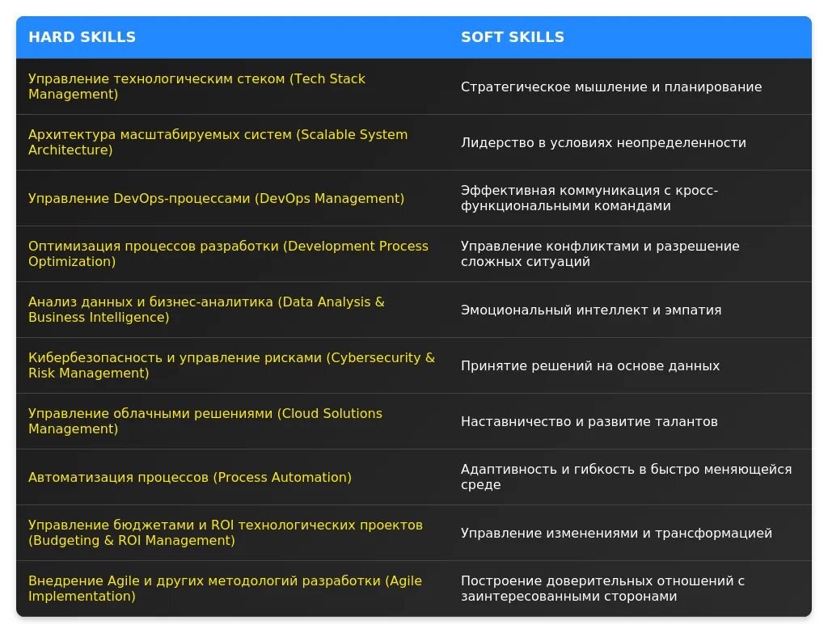The height and width of the screenshot is (633, 828).
Task: Click the Data Analysis & Business Intelligence cell
Action: 232,310
